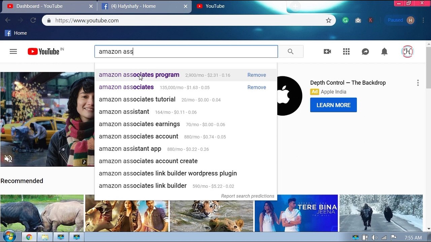
Task: Remove amazon associates program from history
Action: pyautogui.click(x=257, y=75)
